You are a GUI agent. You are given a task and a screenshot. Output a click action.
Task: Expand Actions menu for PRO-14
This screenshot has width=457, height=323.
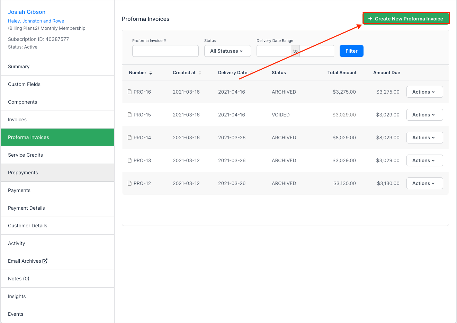(424, 138)
